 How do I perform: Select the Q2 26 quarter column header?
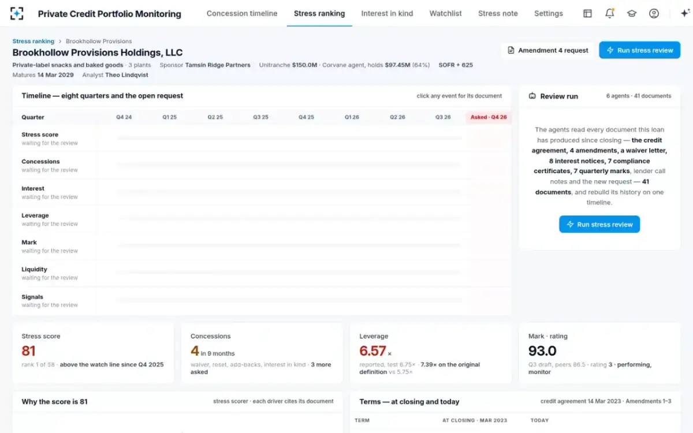pyautogui.click(x=397, y=117)
